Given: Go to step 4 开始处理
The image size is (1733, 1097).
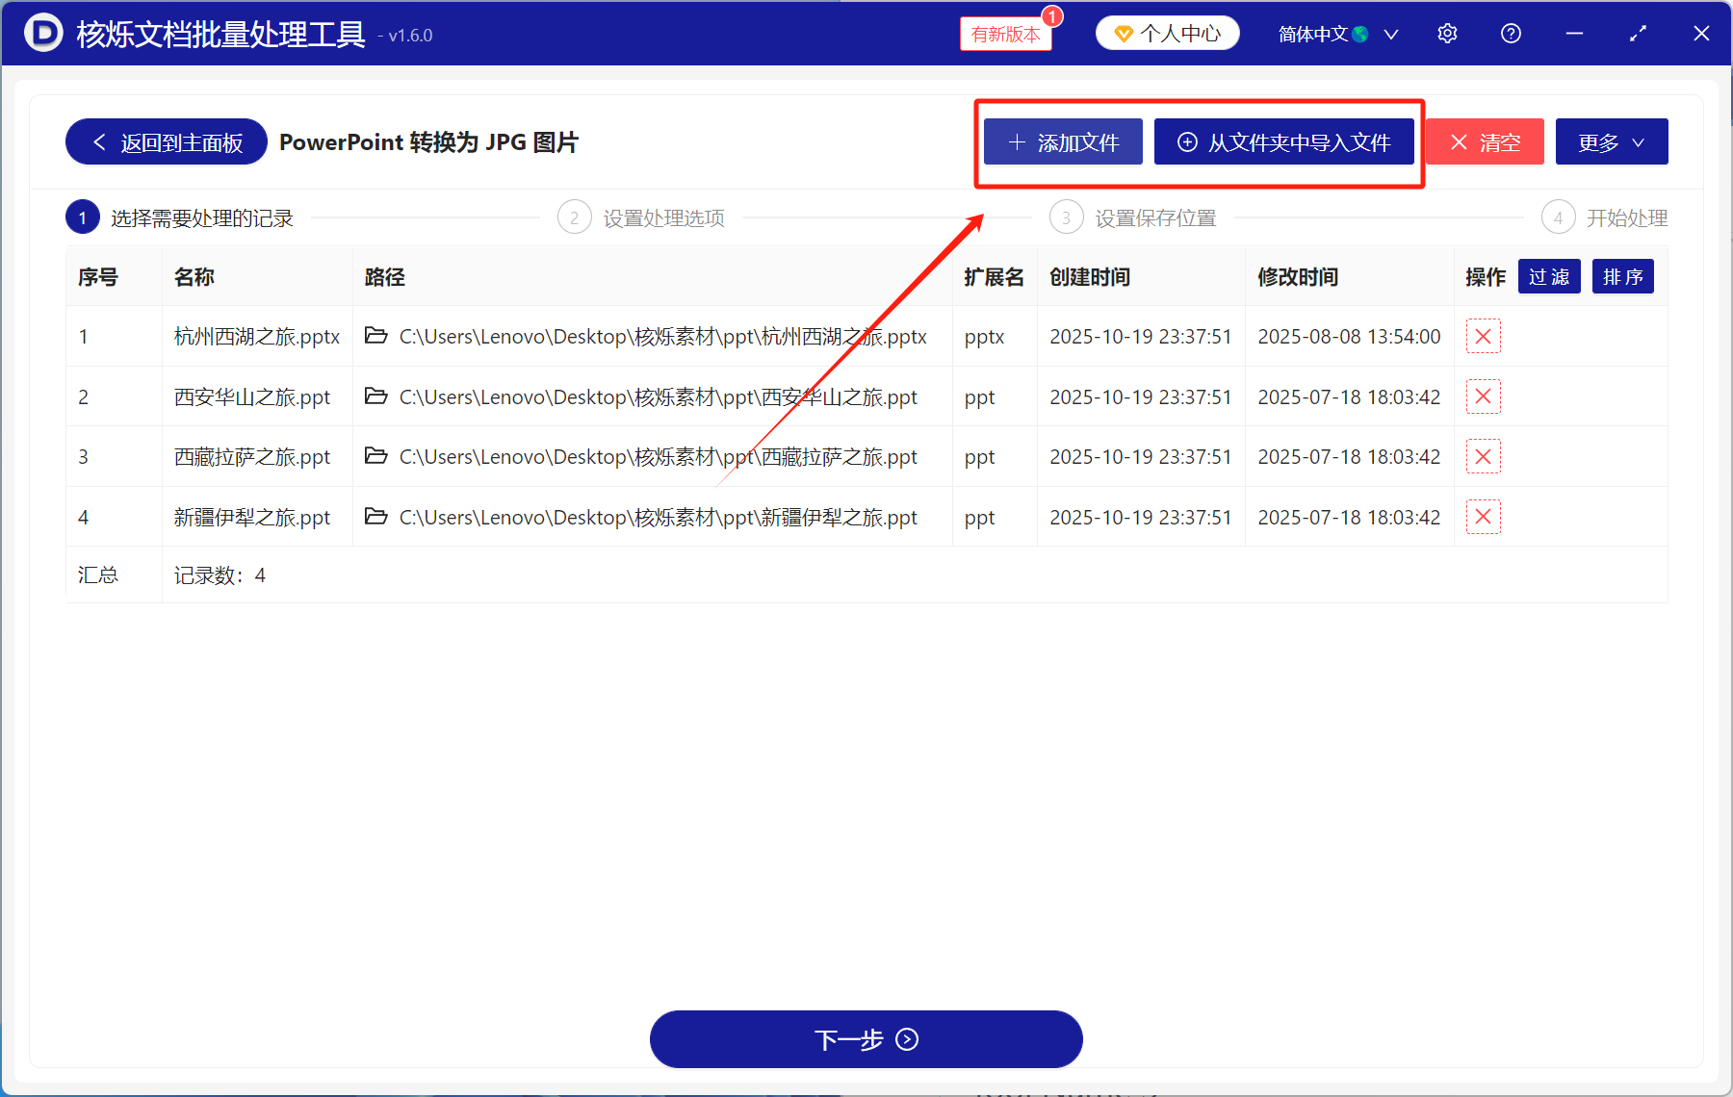Looking at the screenshot, I should 1605,218.
